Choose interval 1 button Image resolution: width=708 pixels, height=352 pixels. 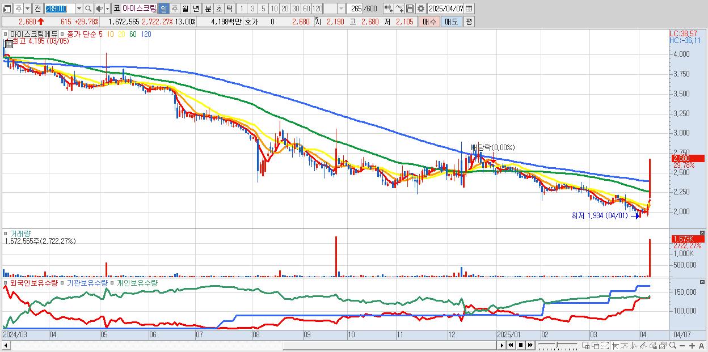tap(242, 9)
